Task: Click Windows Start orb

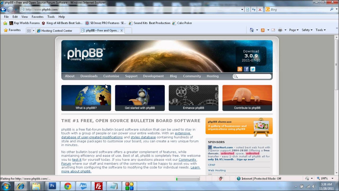Action: [x=6, y=186]
